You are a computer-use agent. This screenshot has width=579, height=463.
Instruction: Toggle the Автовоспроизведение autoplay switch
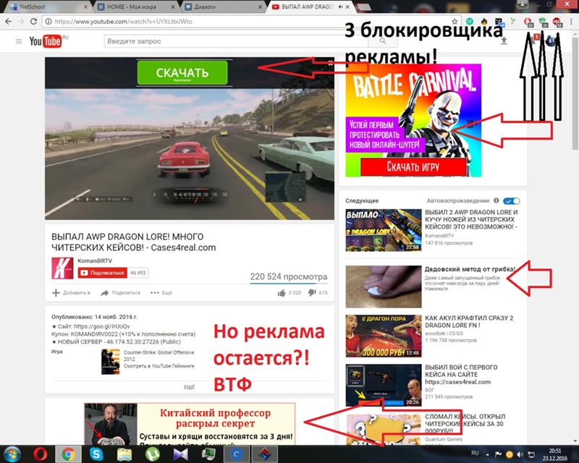click(512, 201)
